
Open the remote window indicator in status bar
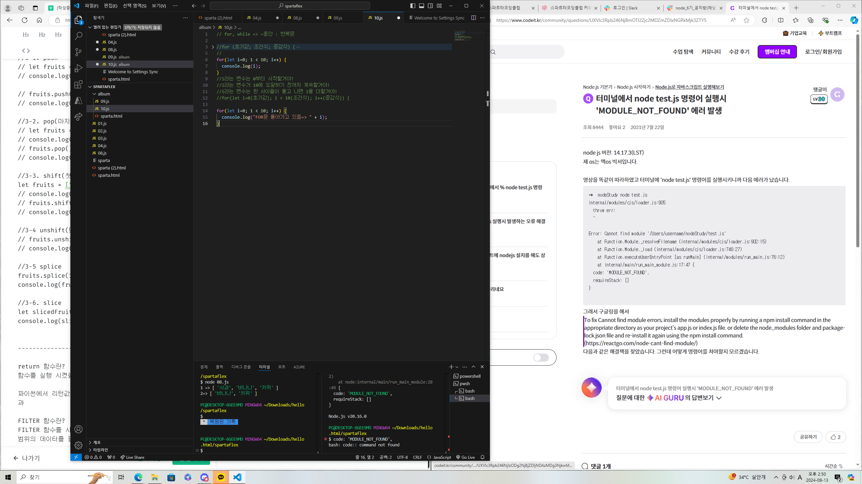tap(76, 457)
